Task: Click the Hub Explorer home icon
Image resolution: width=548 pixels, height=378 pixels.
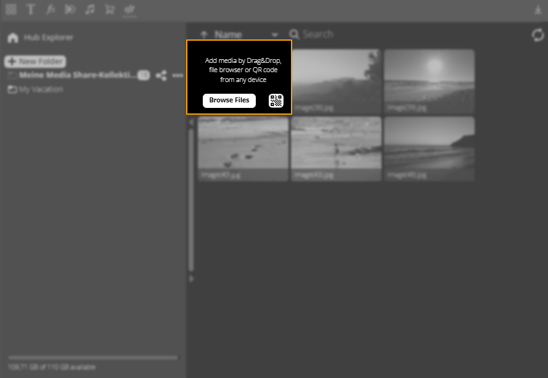Action: pyautogui.click(x=12, y=38)
